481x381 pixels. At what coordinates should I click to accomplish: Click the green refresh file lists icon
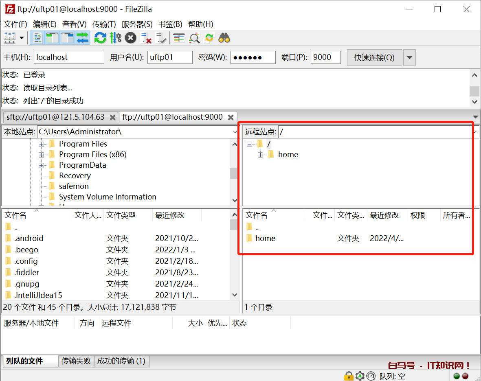(100, 38)
